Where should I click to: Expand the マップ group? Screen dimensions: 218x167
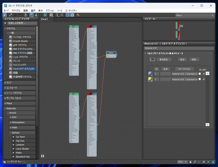pos(20,83)
